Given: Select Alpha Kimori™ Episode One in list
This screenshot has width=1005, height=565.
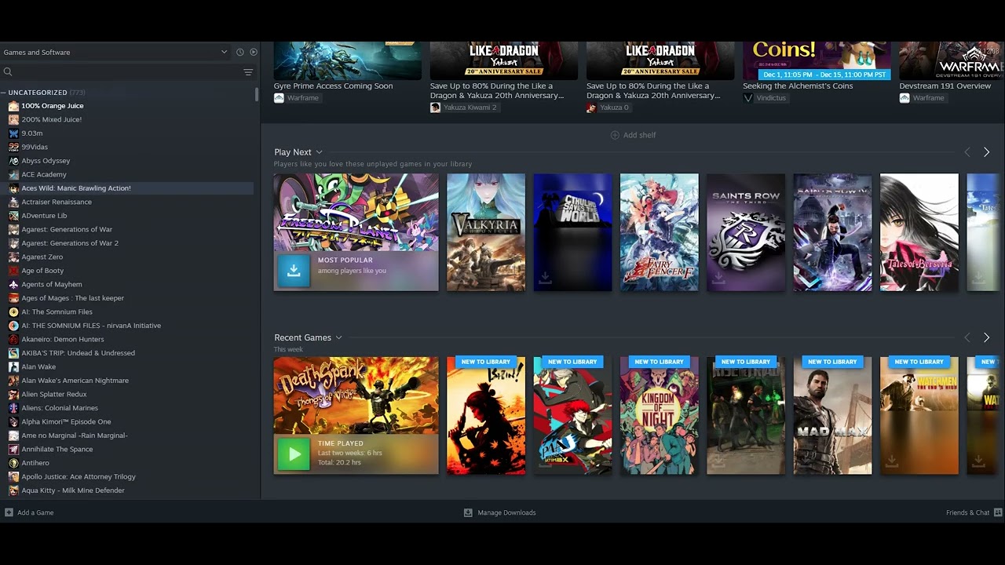Looking at the screenshot, I should 128,421.
